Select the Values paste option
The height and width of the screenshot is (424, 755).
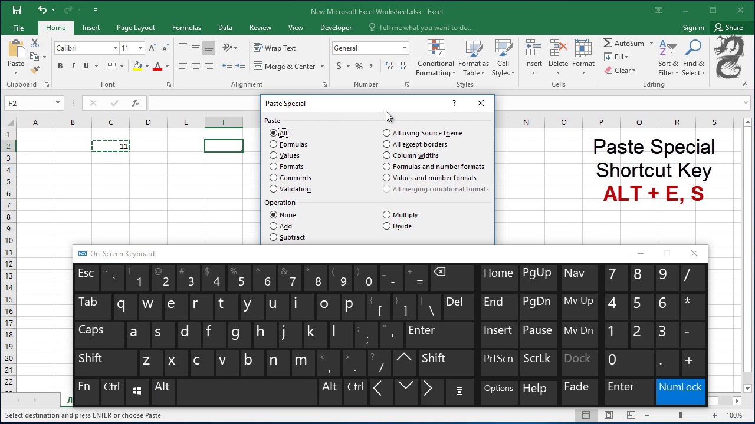click(285, 155)
